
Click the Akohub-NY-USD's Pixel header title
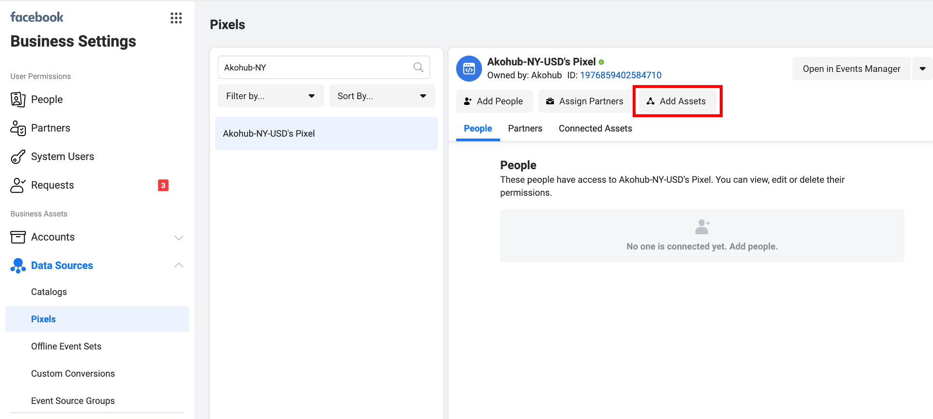[x=541, y=62]
